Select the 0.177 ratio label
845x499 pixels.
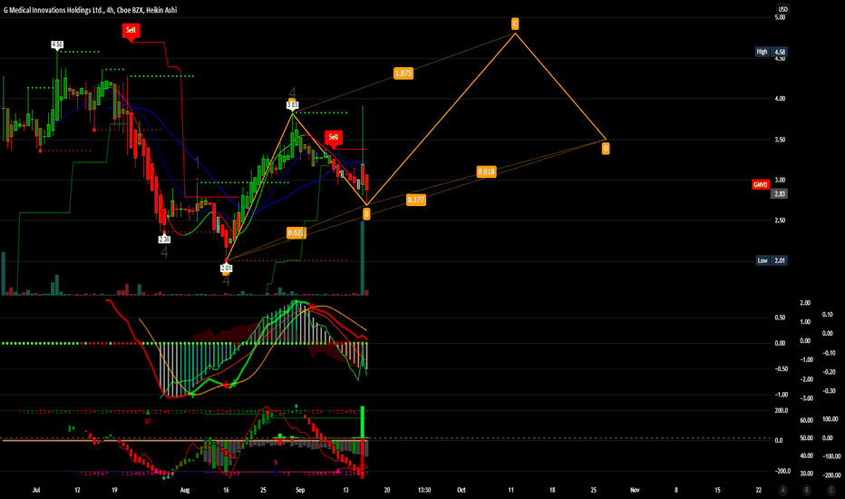coord(415,200)
